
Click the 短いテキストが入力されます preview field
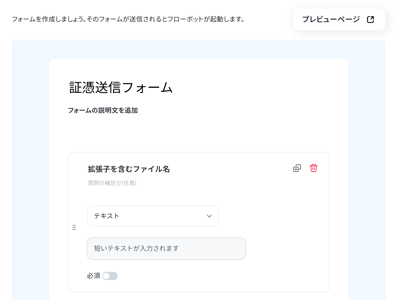pos(166,249)
